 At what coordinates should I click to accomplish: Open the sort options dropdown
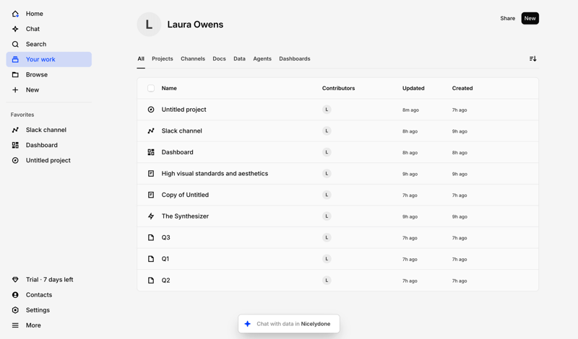[532, 59]
